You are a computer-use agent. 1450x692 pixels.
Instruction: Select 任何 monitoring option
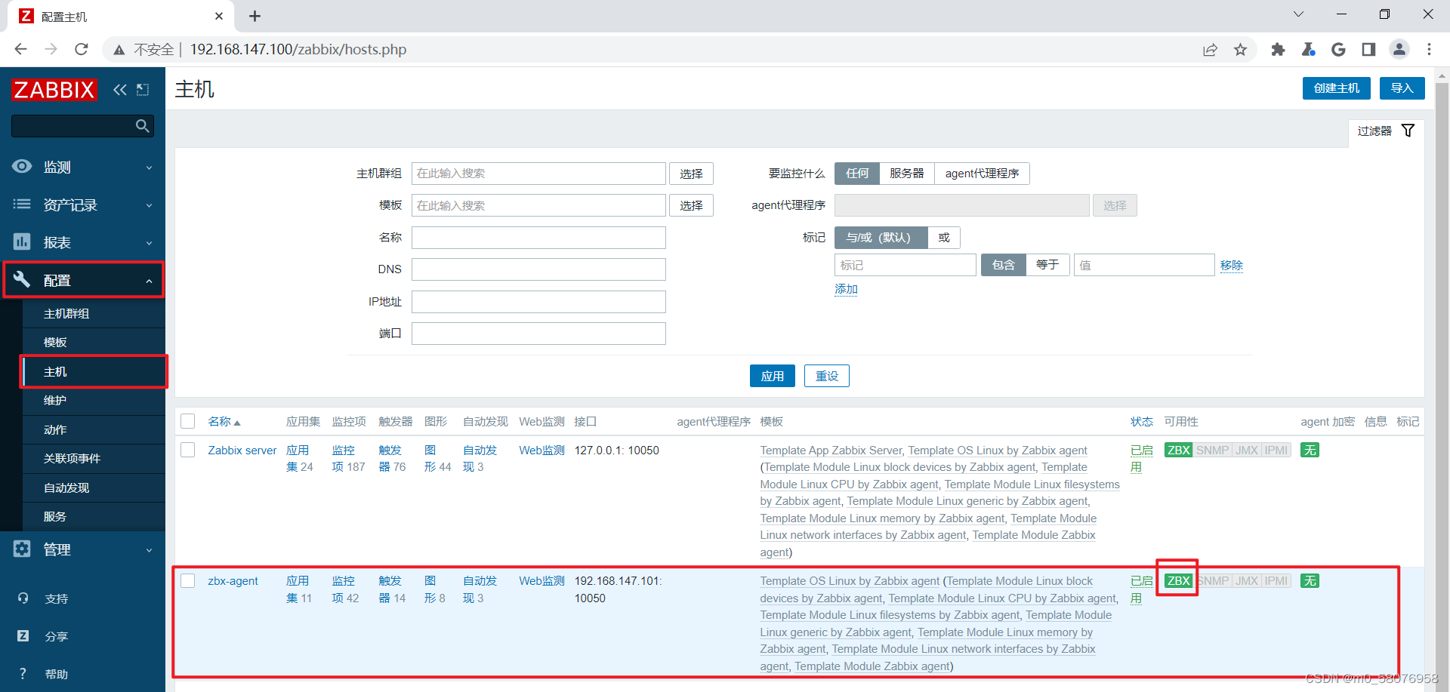tap(857, 174)
